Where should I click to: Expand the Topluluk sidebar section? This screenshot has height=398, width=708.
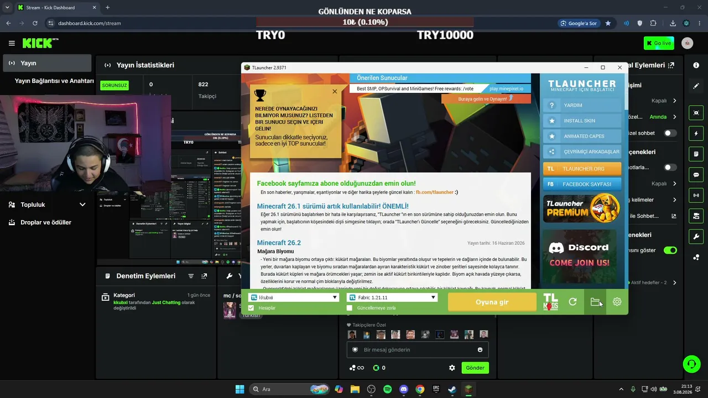tap(82, 205)
